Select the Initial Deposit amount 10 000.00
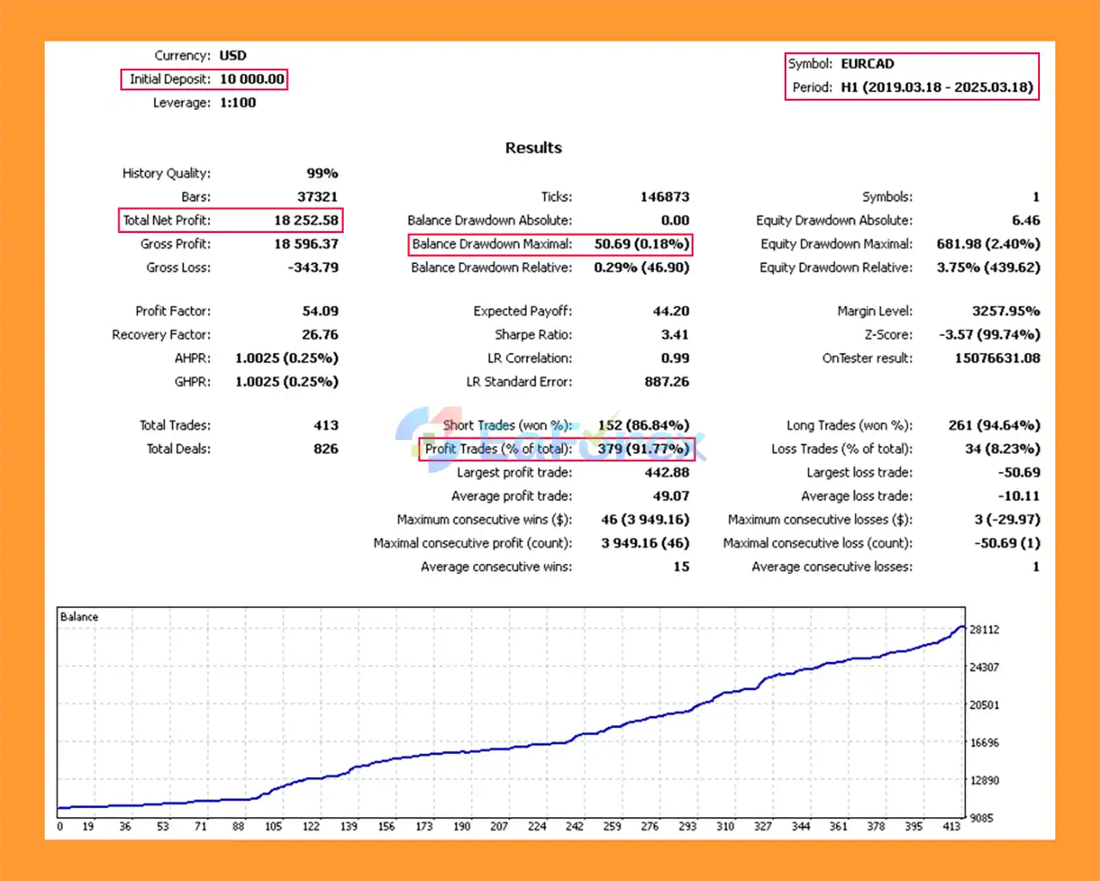Screen dimensions: 1100x881 click(252, 79)
